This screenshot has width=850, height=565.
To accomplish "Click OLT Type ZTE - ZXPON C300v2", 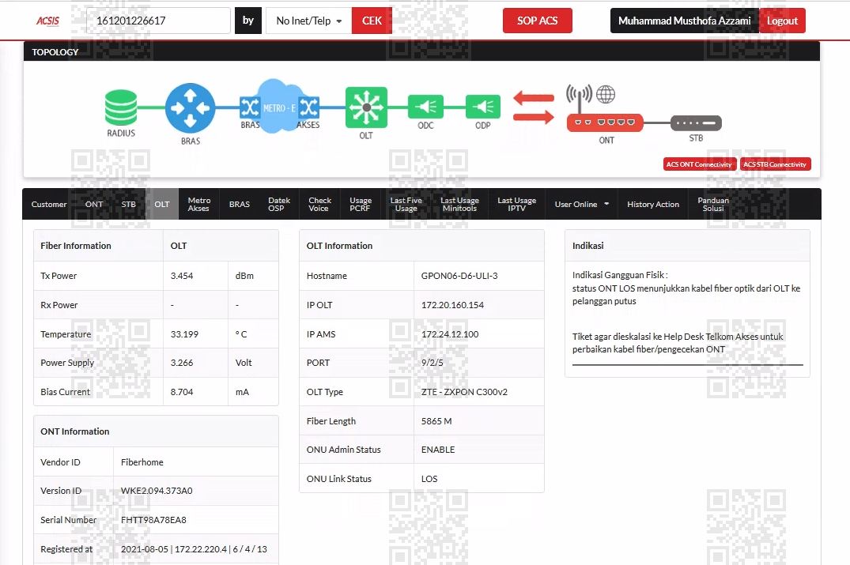I will [x=465, y=392].
